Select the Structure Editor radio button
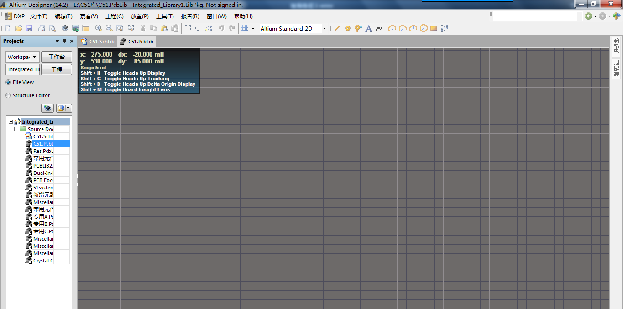The height and width of the screenshot is (309, 623). tap(8, 95)
